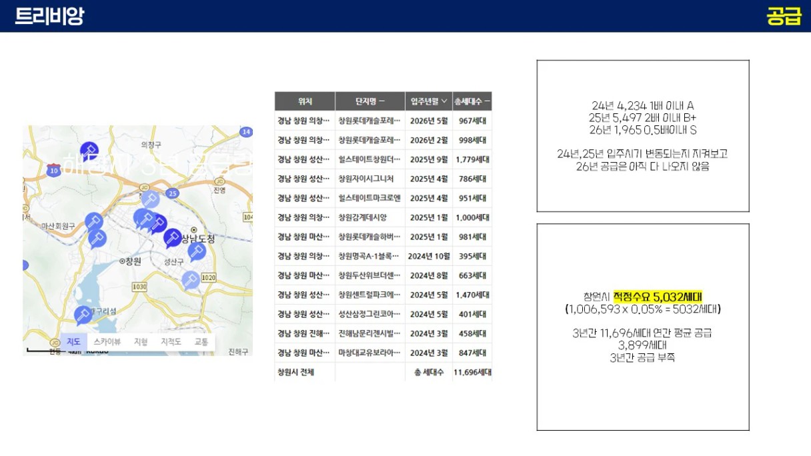Select the 진해남문리젠시빌… row name
This screenshot has height=456, width=811.
pyautogui.click(x=369, y=333)
